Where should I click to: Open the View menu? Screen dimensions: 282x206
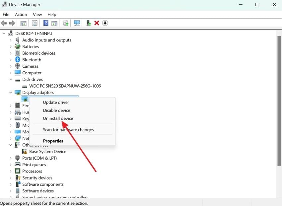(37, 14)
